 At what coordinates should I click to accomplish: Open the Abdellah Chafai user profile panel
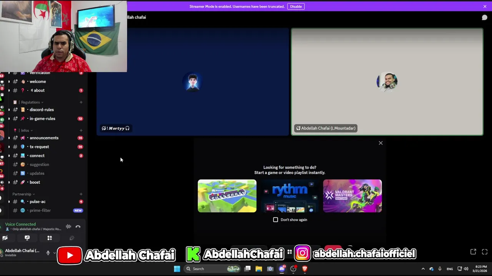coord(22,252)
